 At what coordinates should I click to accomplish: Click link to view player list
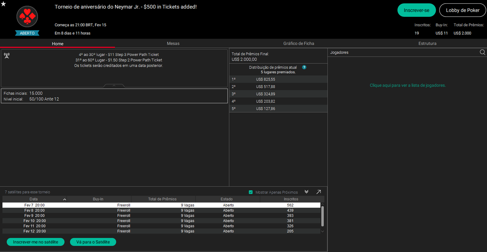408,85
